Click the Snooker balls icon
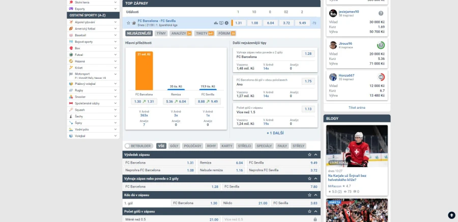458x222 pixels. click(x=71, y=97)
